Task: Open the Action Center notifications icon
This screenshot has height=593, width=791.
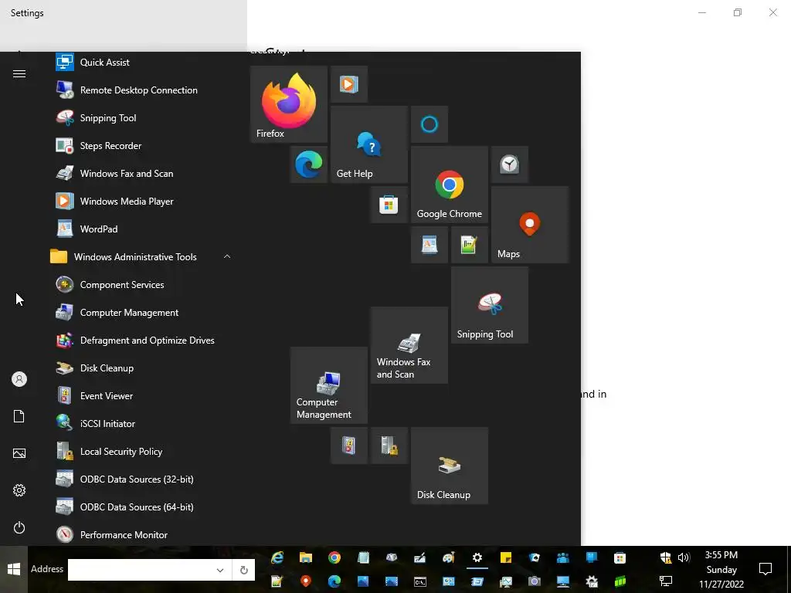Action: coord(766,569)
